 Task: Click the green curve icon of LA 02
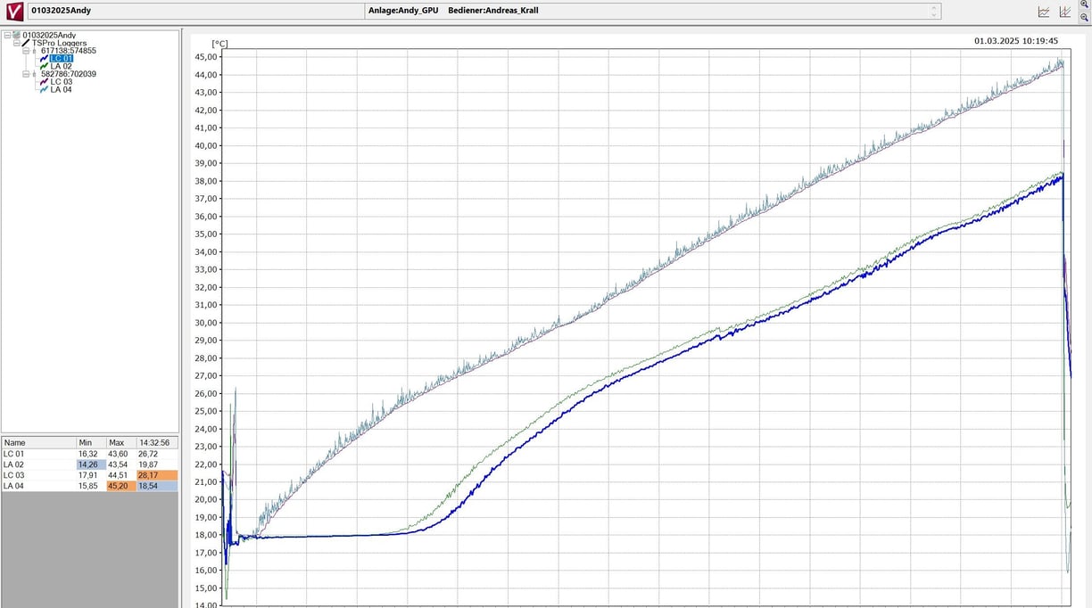point(44,66)
